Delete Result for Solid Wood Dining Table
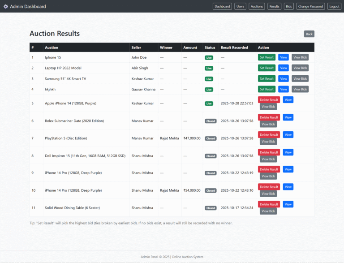The image size is (344, 263). [269, 204]
